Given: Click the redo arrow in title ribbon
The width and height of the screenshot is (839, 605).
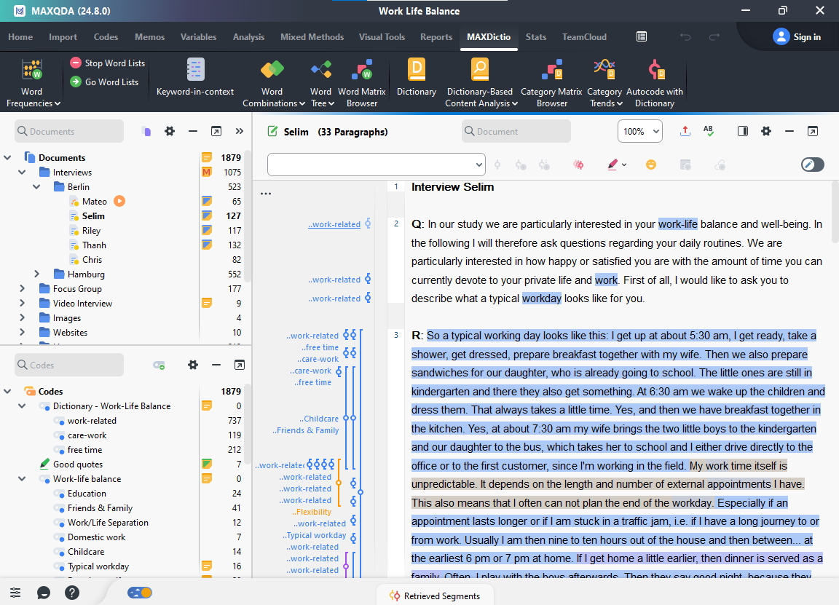Looking at the screenshot, I should [714, 37].
